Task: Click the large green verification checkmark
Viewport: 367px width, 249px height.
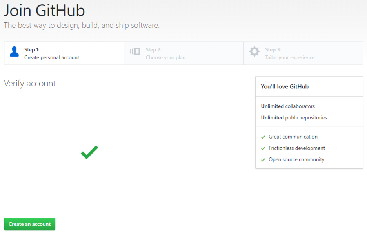Action: tap(89, 152)
